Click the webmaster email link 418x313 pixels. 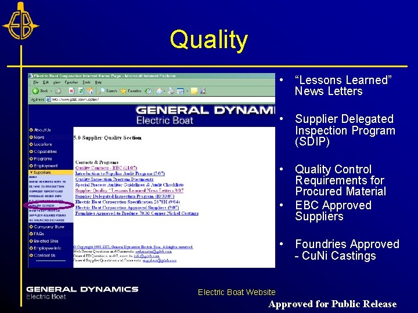pos(153,251)
